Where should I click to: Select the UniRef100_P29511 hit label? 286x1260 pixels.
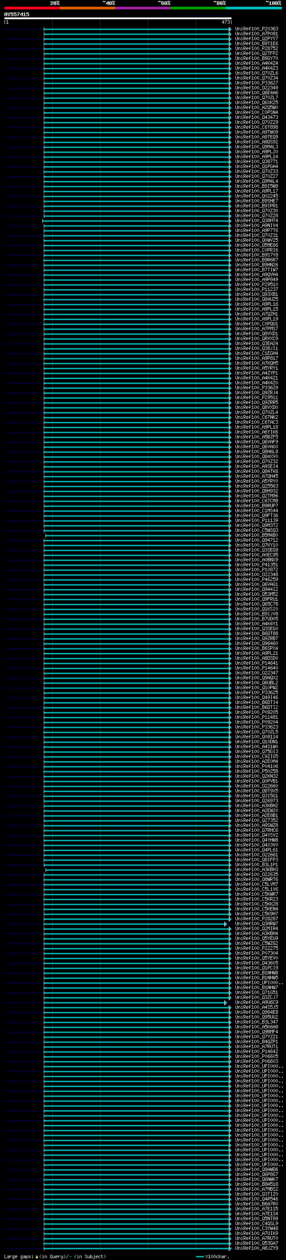tap(257, 398)
